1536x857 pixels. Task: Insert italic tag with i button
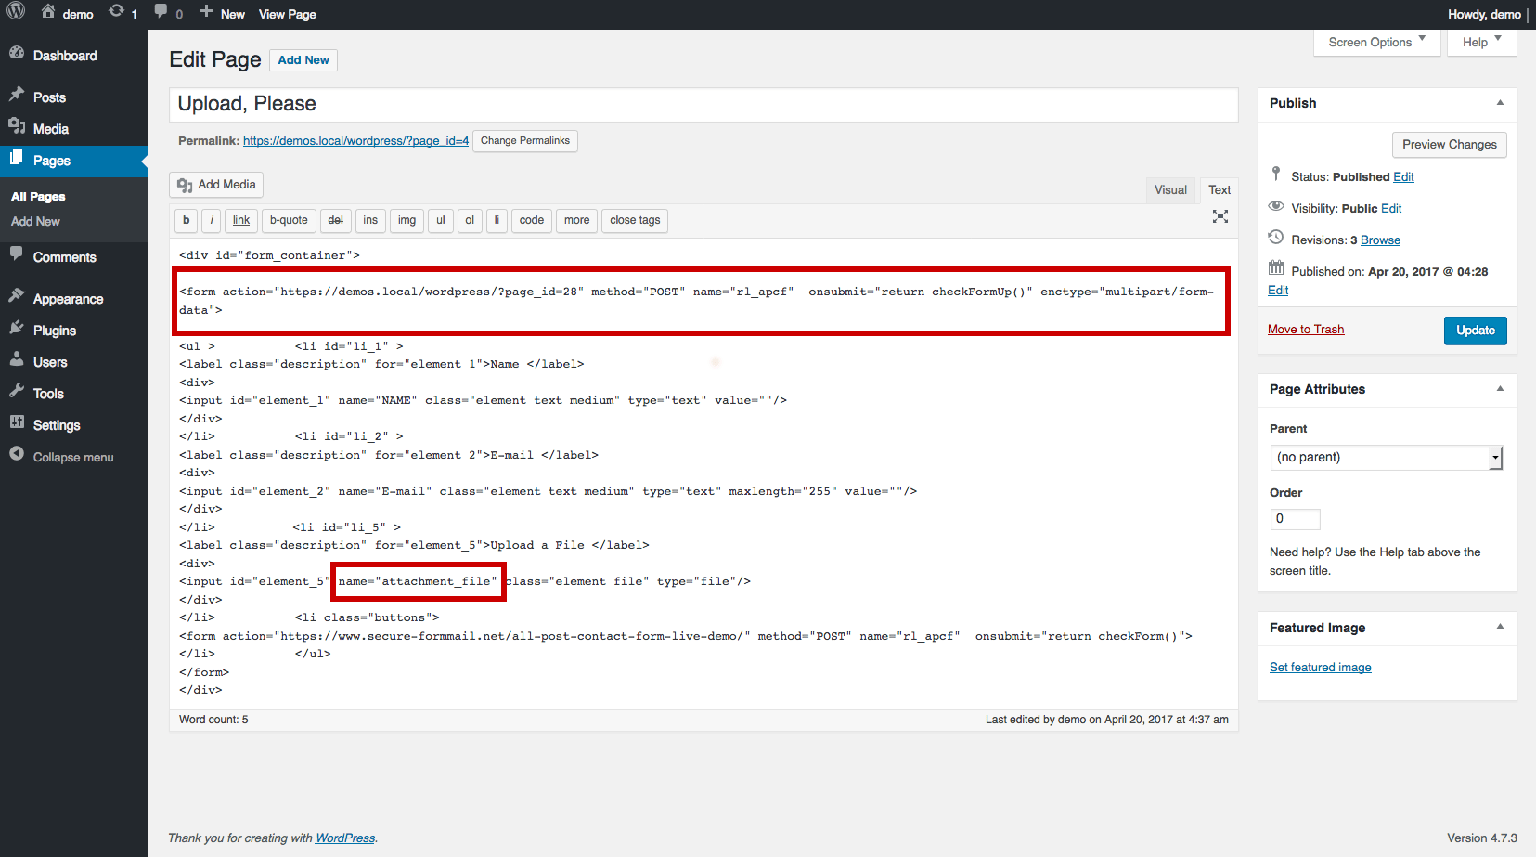[212, 220]
